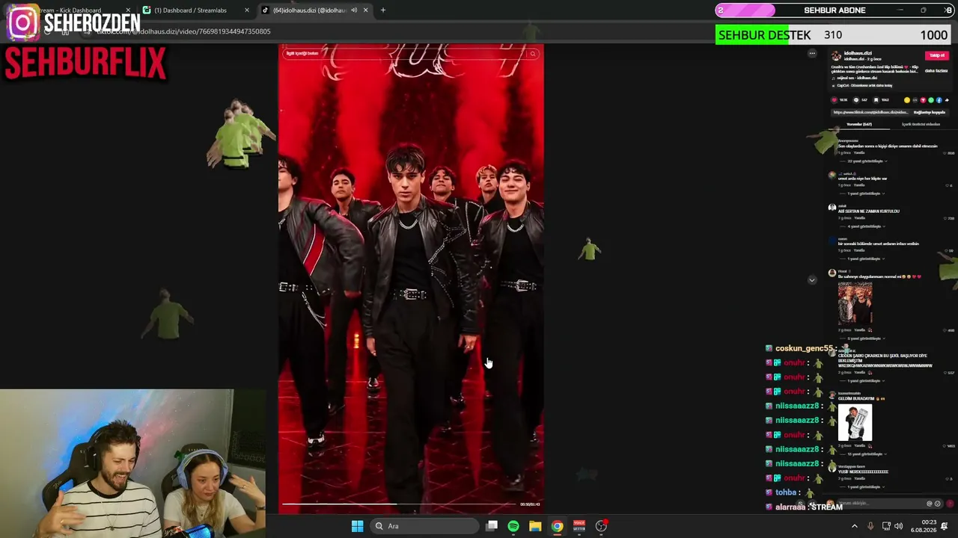Open Task View on the taskbar

click(492, 526)
